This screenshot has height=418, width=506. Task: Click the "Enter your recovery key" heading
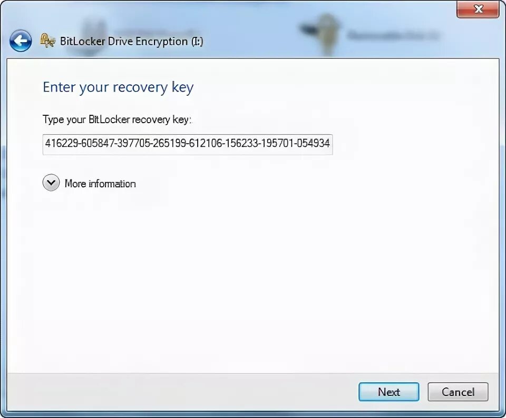(x=118, y=87)
